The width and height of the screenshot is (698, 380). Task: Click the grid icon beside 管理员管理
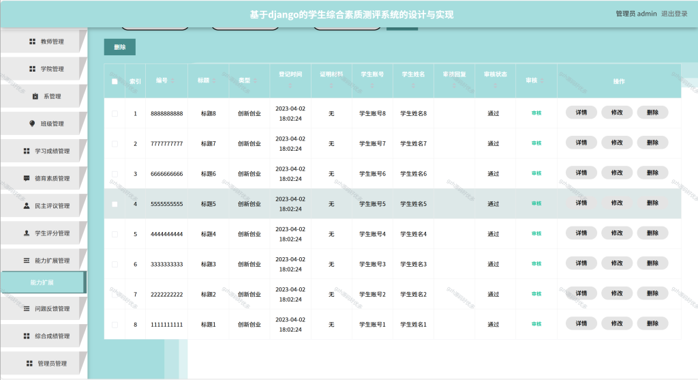(29, 364)
